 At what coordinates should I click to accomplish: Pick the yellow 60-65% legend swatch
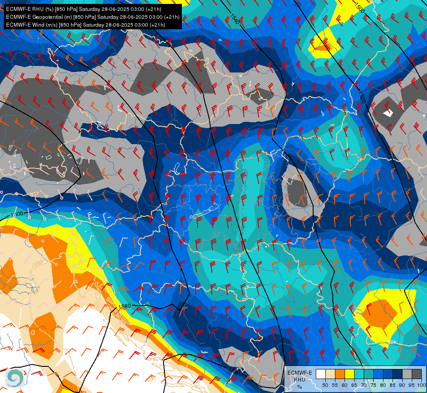coord(350,374)
